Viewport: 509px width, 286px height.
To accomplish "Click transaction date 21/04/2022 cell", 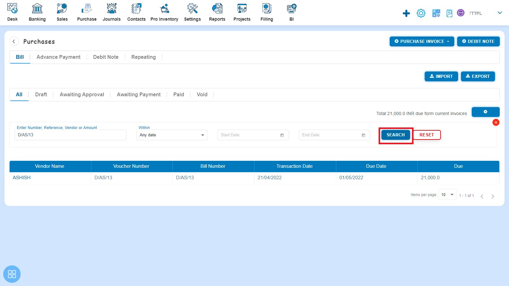I will click(x=295, y=178).
